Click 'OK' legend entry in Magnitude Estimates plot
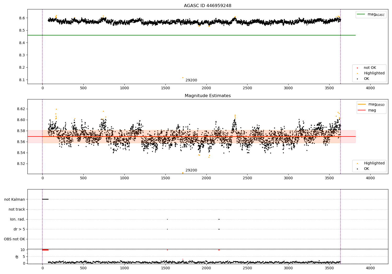 (x=366, y=169)
